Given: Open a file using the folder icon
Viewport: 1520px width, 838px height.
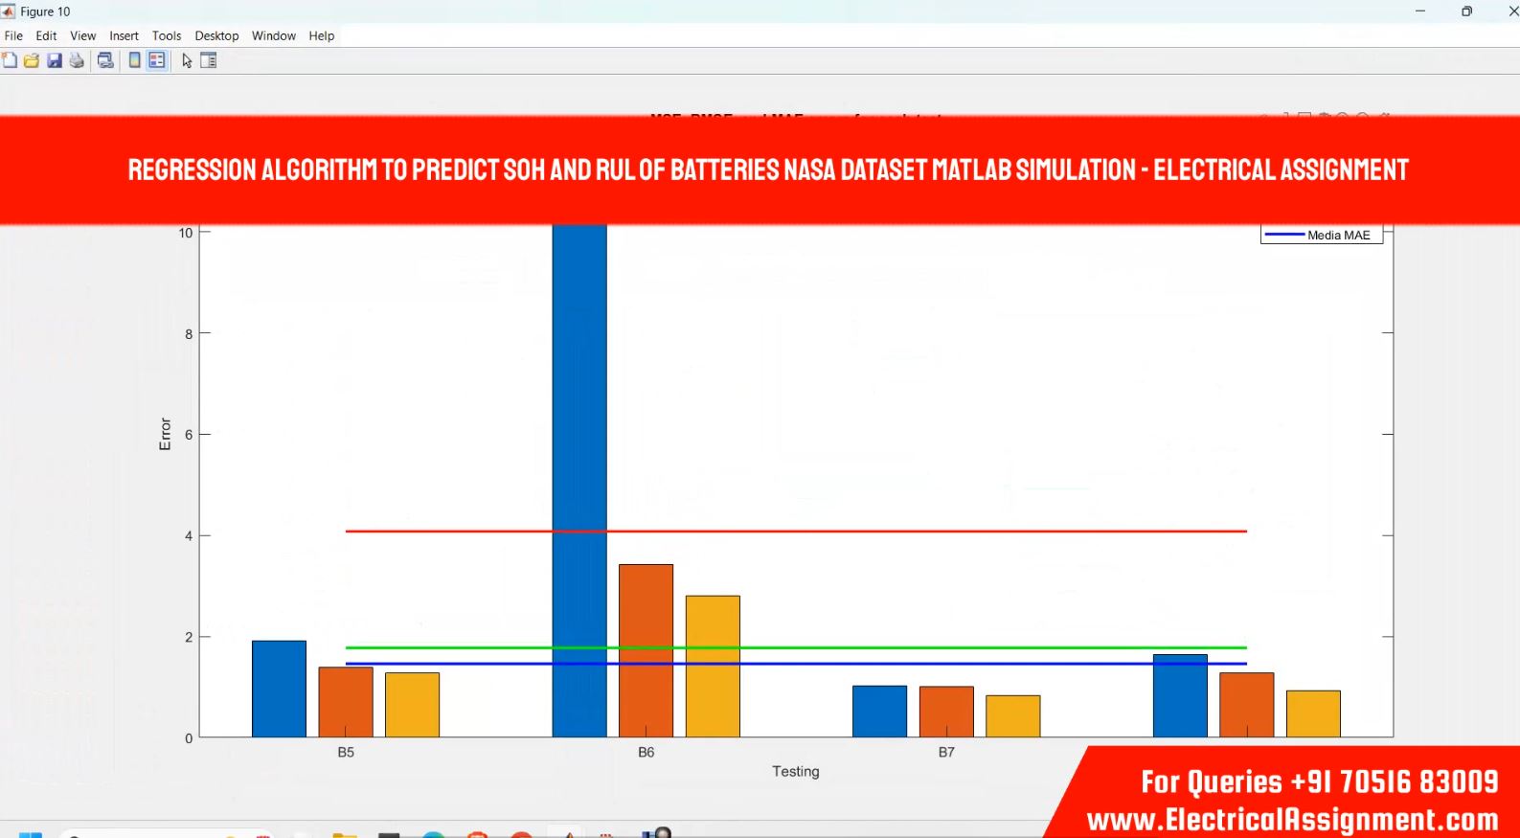Looking at the screenshot, I should tap(32, 60).
